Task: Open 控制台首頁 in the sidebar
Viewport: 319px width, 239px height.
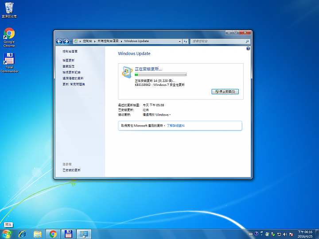Action: [x=70, y=51]
